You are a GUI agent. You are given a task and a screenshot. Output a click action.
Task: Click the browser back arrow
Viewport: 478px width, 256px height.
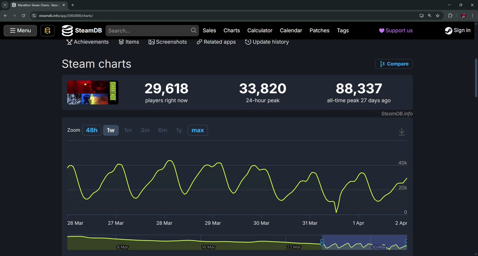pyautogui.click(x=5, y=15)
